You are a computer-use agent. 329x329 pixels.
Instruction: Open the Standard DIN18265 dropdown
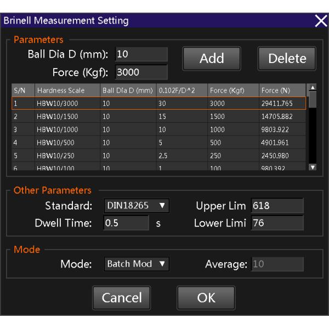136,206
